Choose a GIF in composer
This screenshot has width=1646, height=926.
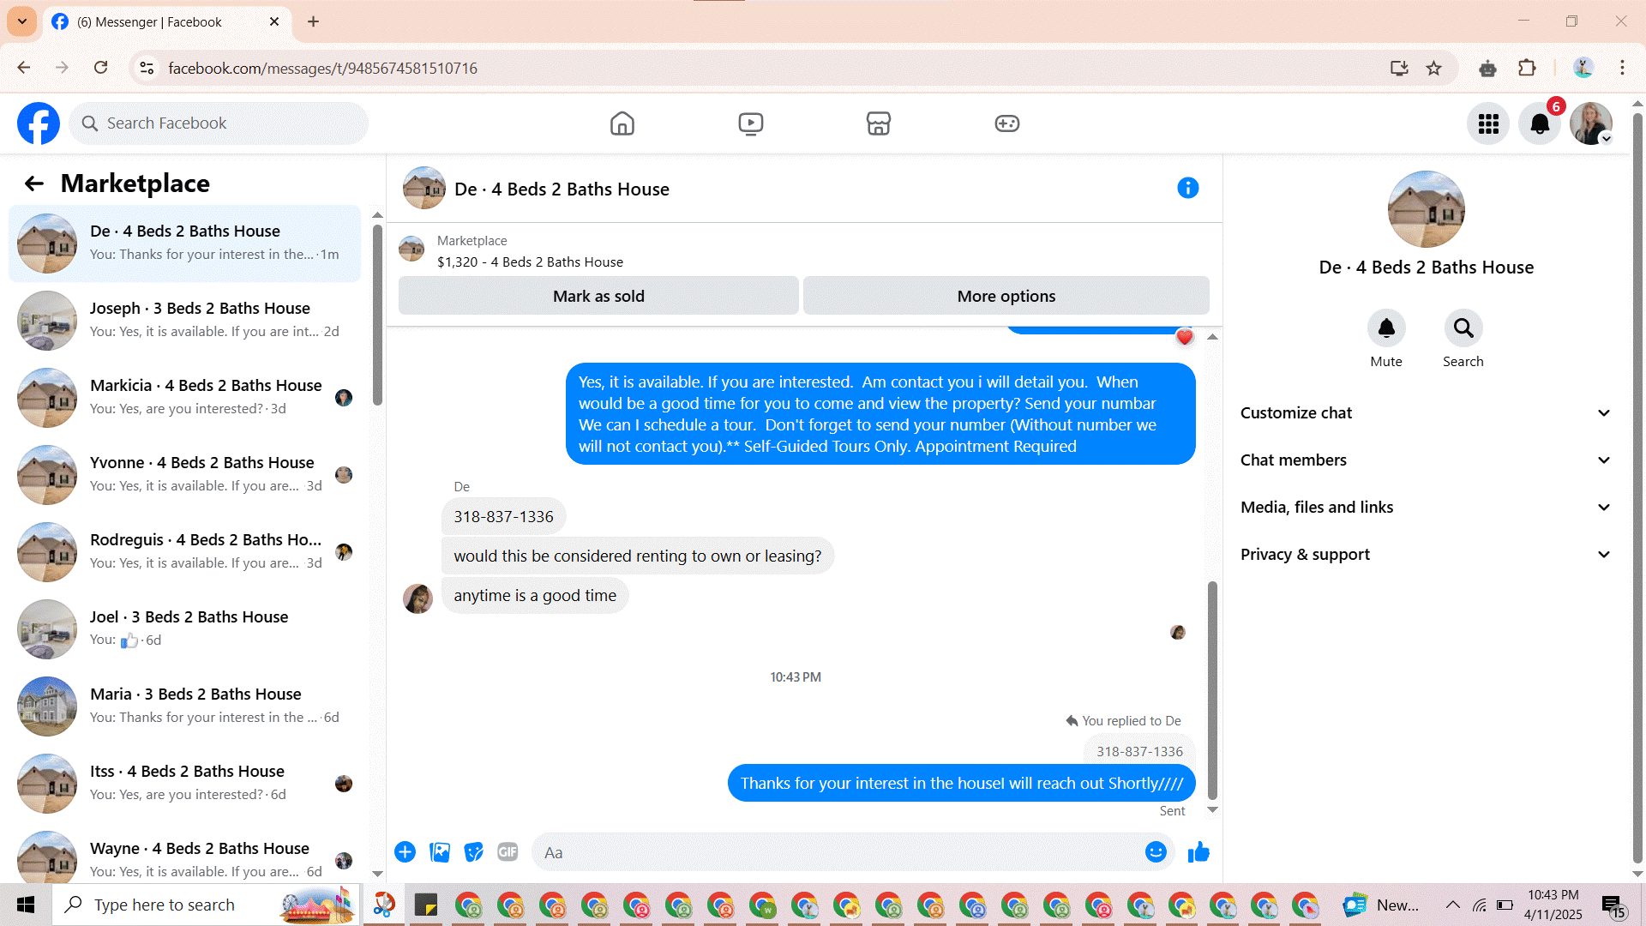(508, 852)
